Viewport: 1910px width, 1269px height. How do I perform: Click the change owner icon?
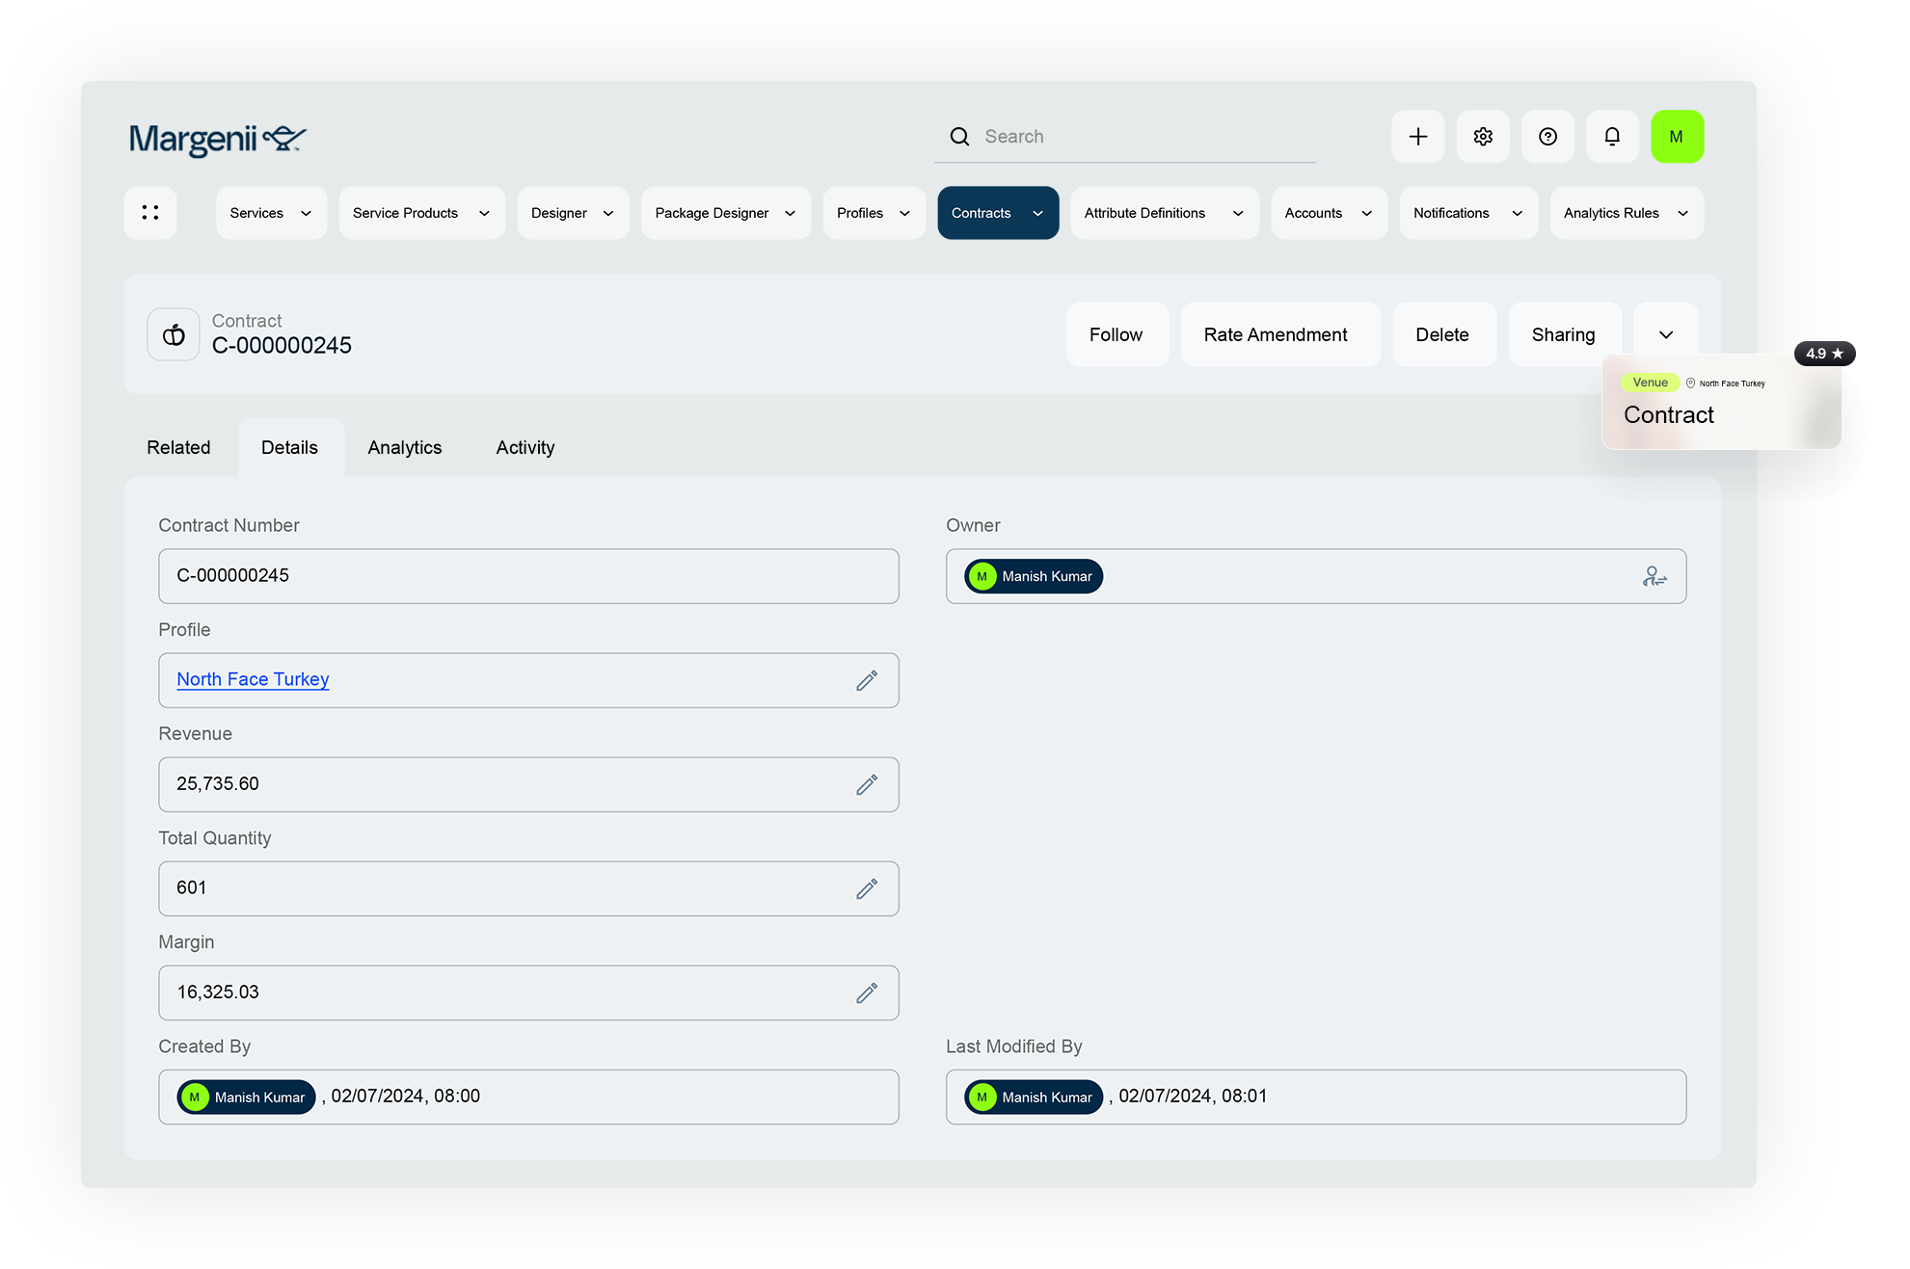coord(1654,576)
